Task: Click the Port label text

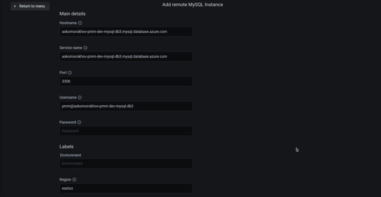Action: [x=63, y=73]
